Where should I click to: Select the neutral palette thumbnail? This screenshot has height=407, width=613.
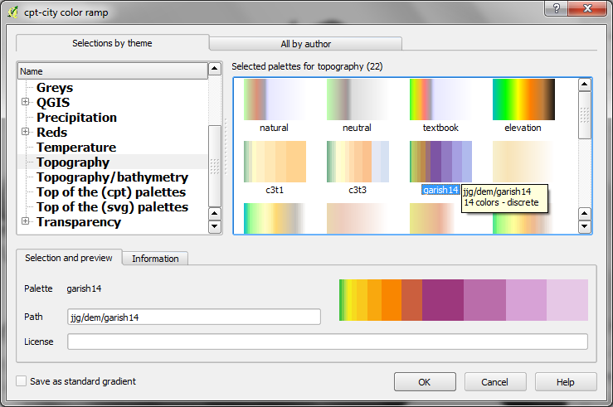pyautogui.click(x=357, y=99)
